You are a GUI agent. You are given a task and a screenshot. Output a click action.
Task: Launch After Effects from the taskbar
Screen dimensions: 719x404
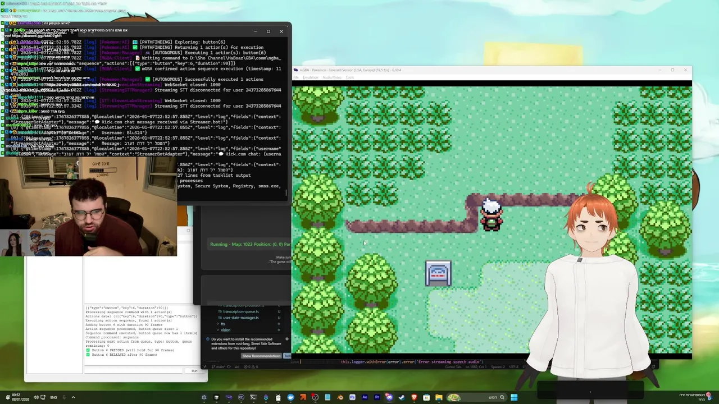tap(365, 397)
